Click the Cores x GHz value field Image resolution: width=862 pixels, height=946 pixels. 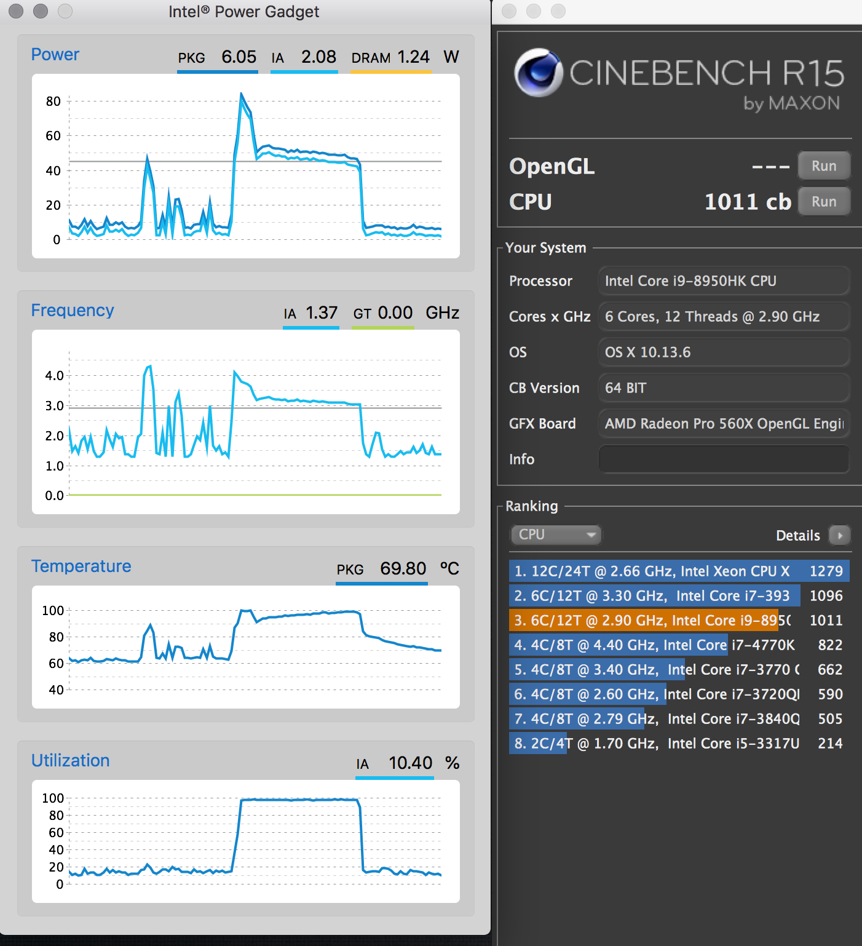(x=724, y=316)
